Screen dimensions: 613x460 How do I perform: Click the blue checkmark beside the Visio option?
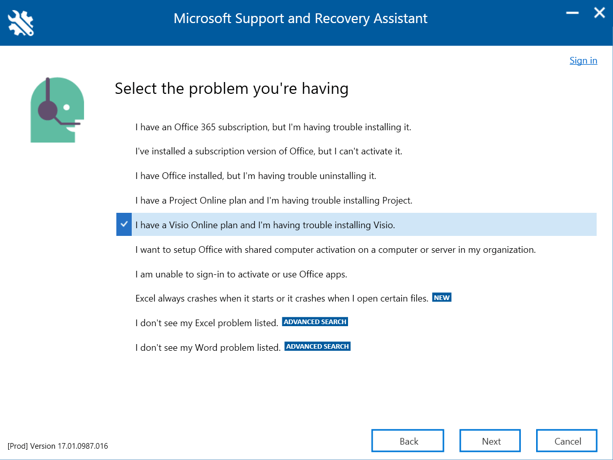click(x=124, y=224)
